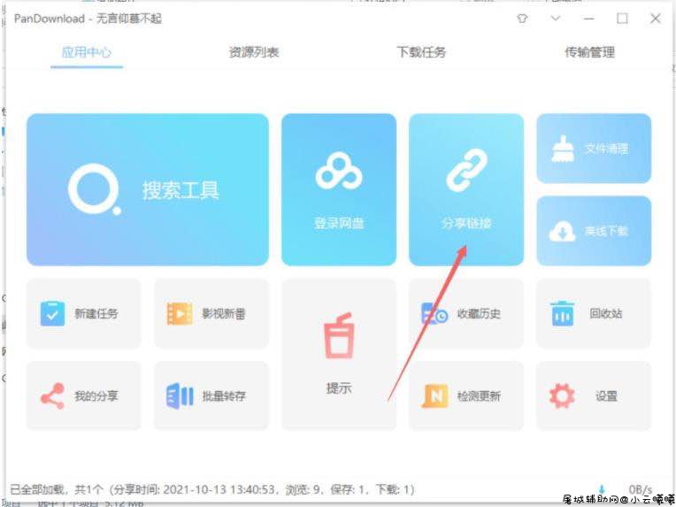676x507 pixels.
Task: Open 回收站 label
Action: [x=606, y=313]
